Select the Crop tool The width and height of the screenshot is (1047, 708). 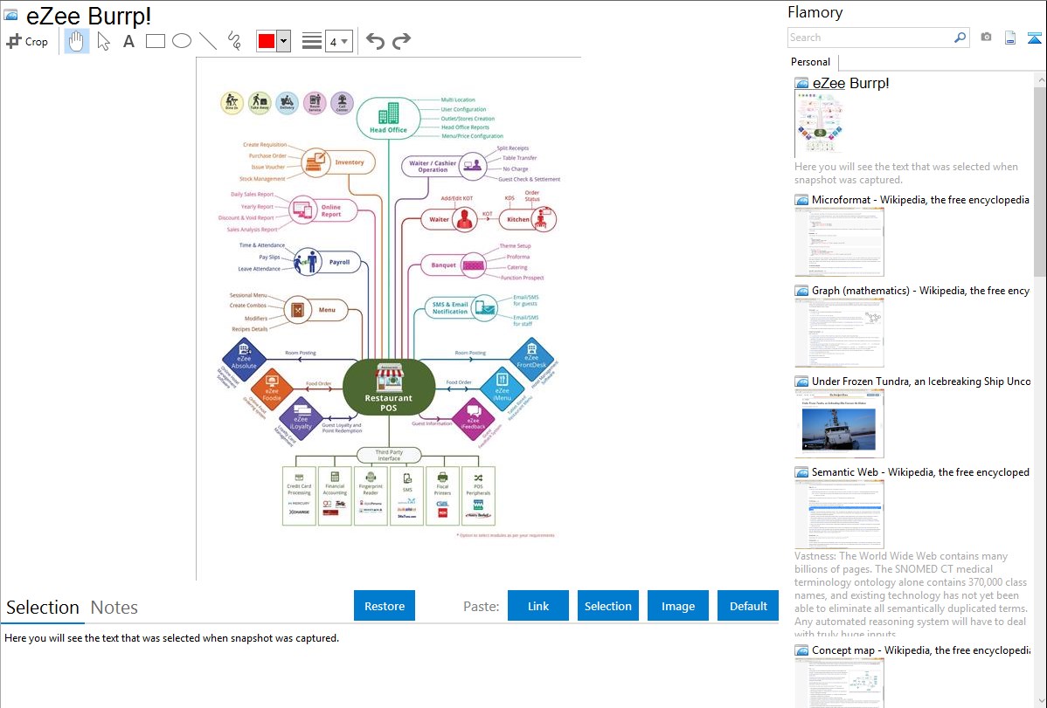[x=27, y=41]
